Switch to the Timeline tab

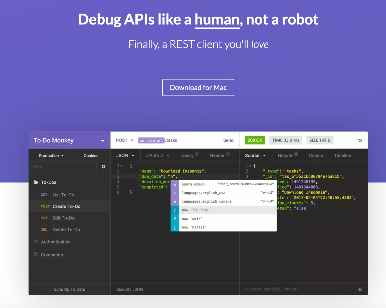pos(342,155)
